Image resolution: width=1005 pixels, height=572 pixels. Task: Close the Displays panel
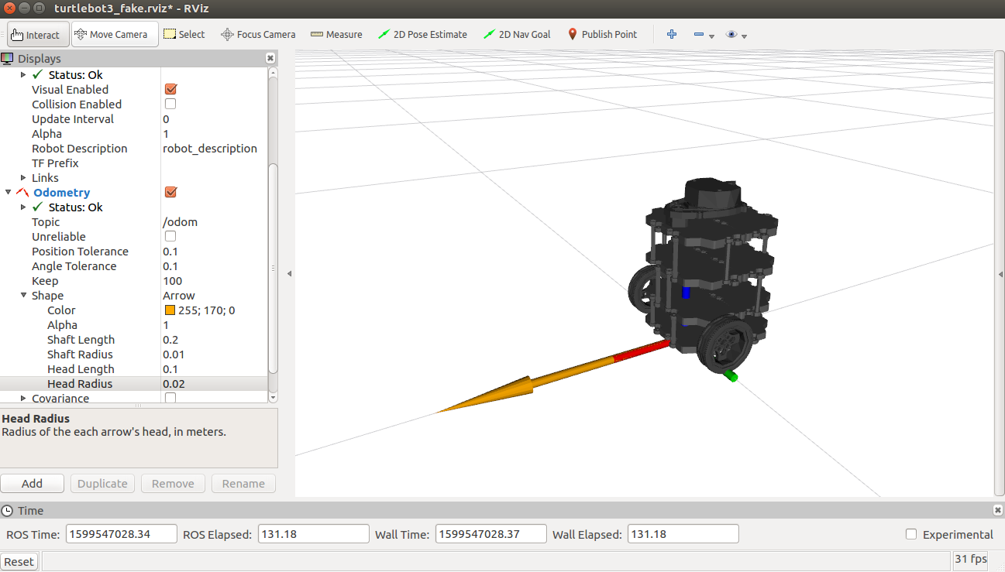point(270,58)
